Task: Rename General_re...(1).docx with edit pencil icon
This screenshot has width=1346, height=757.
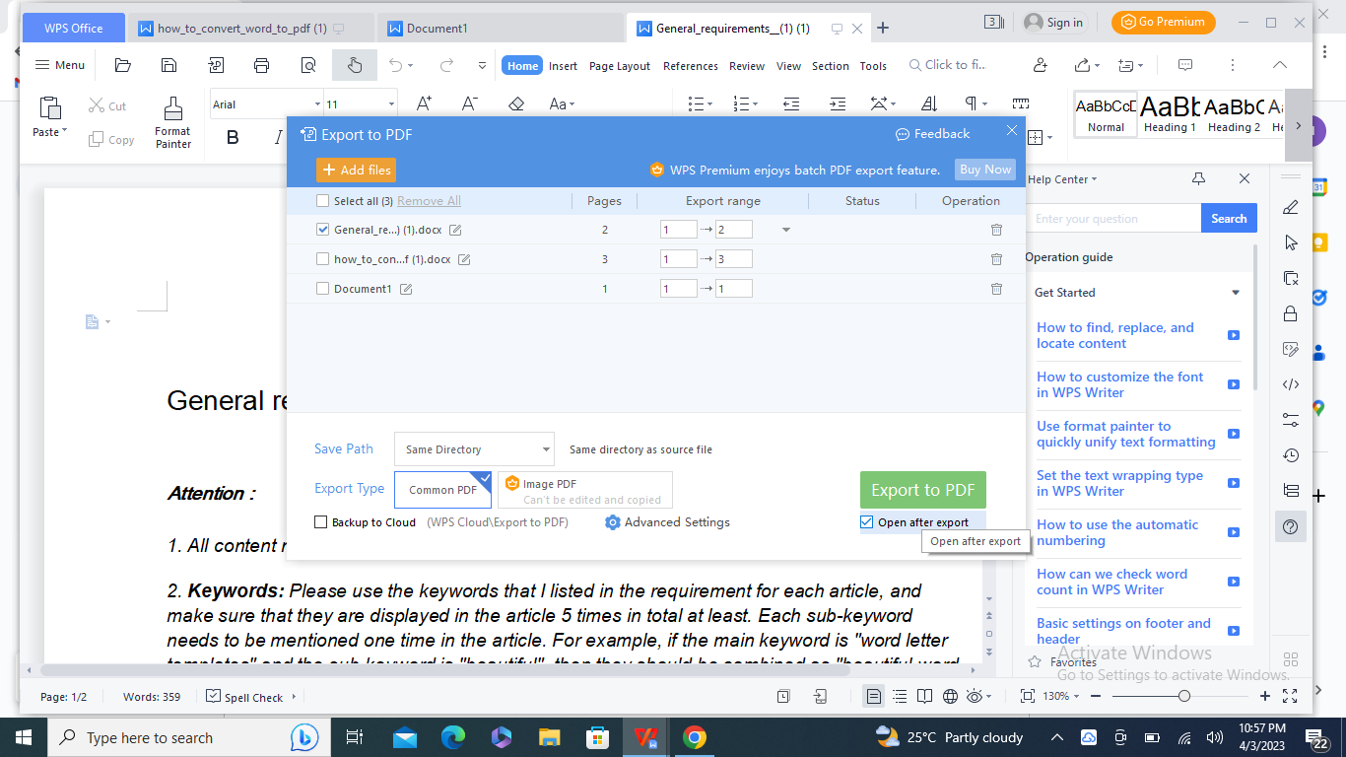Action: pos(455,230)
